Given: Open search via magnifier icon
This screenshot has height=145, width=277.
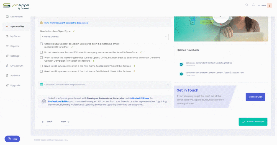Looking at the screenshot, I should pyautogui.click(x=247, y=5).
